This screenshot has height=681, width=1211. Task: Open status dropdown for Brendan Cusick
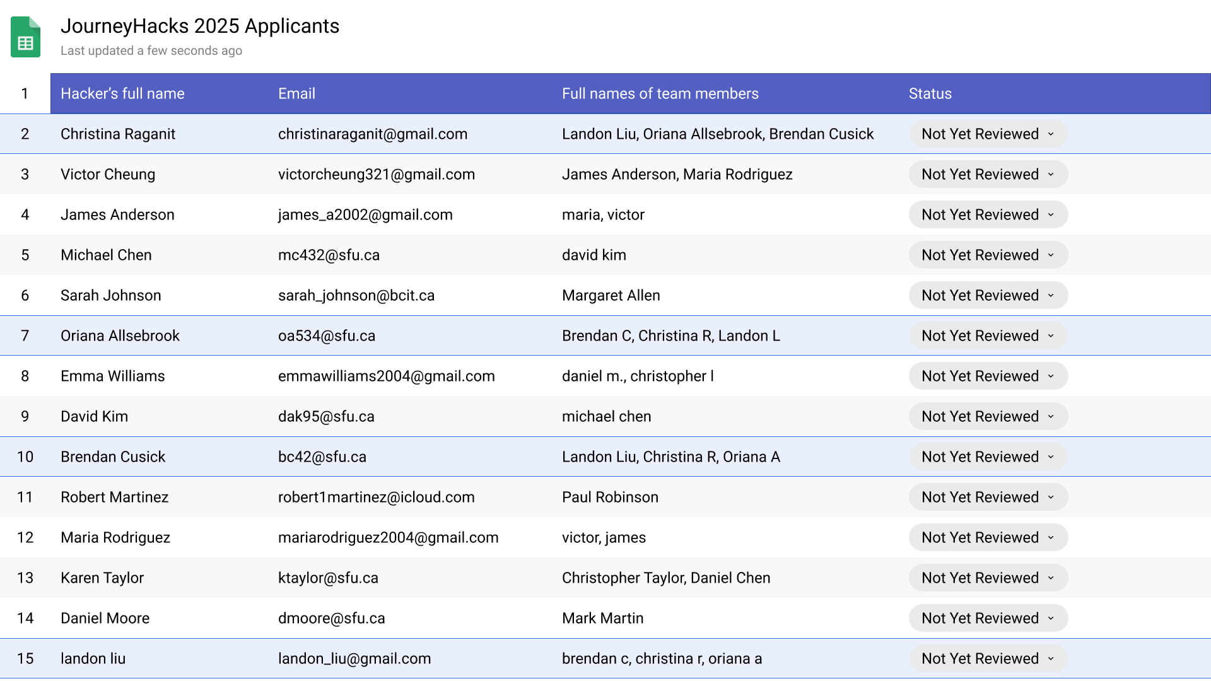coord(988,457)
